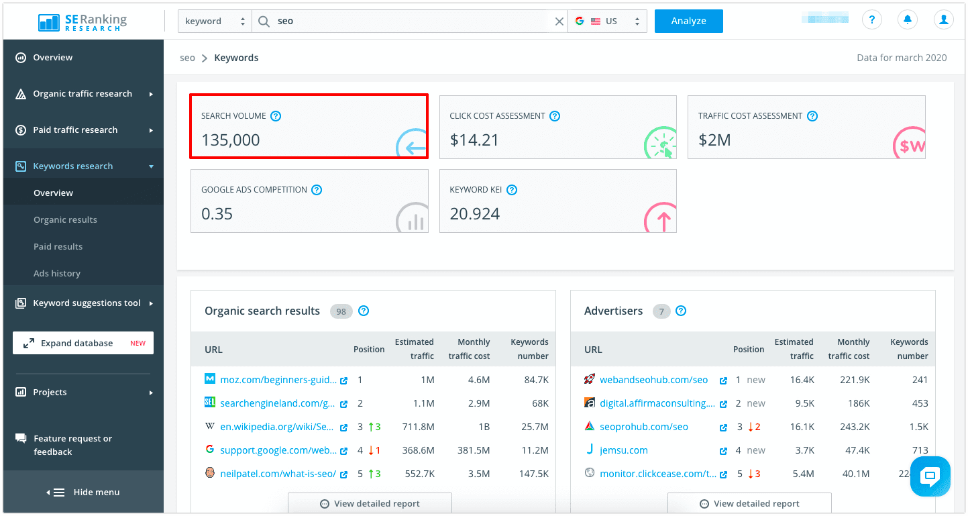The width and height of the screenshot is (968, 516).
Task: Hide the sidebar menu
Action: click(x=83, y=492)
